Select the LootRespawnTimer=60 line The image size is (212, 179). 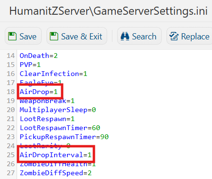[60, 128]
